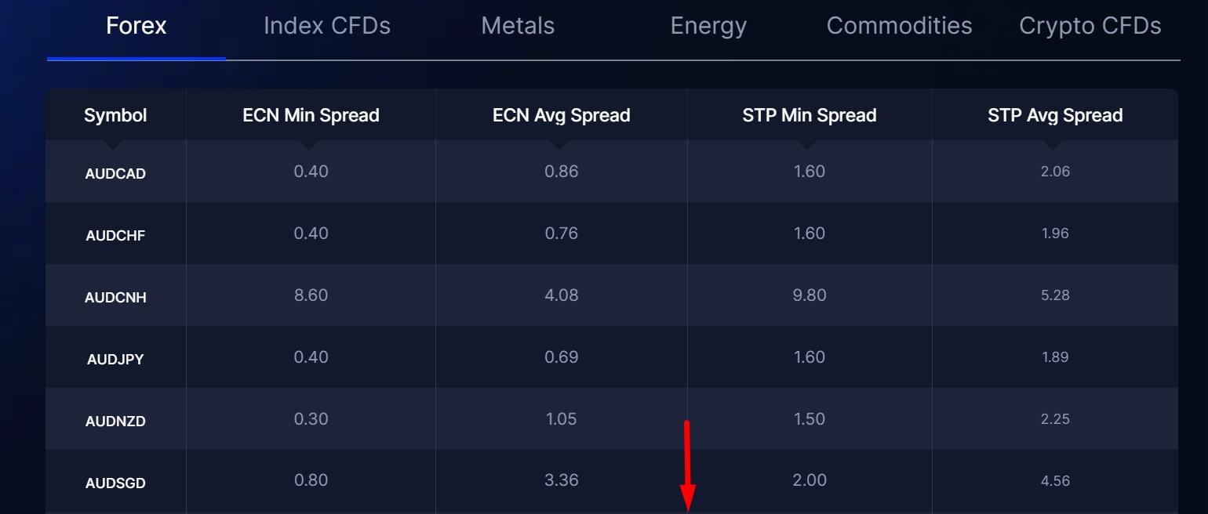Click AUDSGD STP Avg Spread value 4.56
Screen dimensions: 1208x514
click(x=1055, y=481)
